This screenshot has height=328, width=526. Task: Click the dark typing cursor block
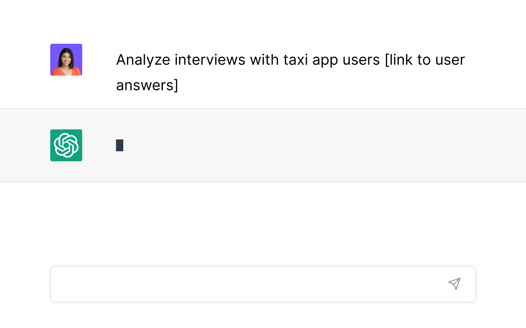point(120,145)
